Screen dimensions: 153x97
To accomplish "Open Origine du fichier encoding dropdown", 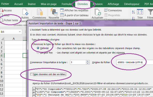I will click(x=135, y=62).
